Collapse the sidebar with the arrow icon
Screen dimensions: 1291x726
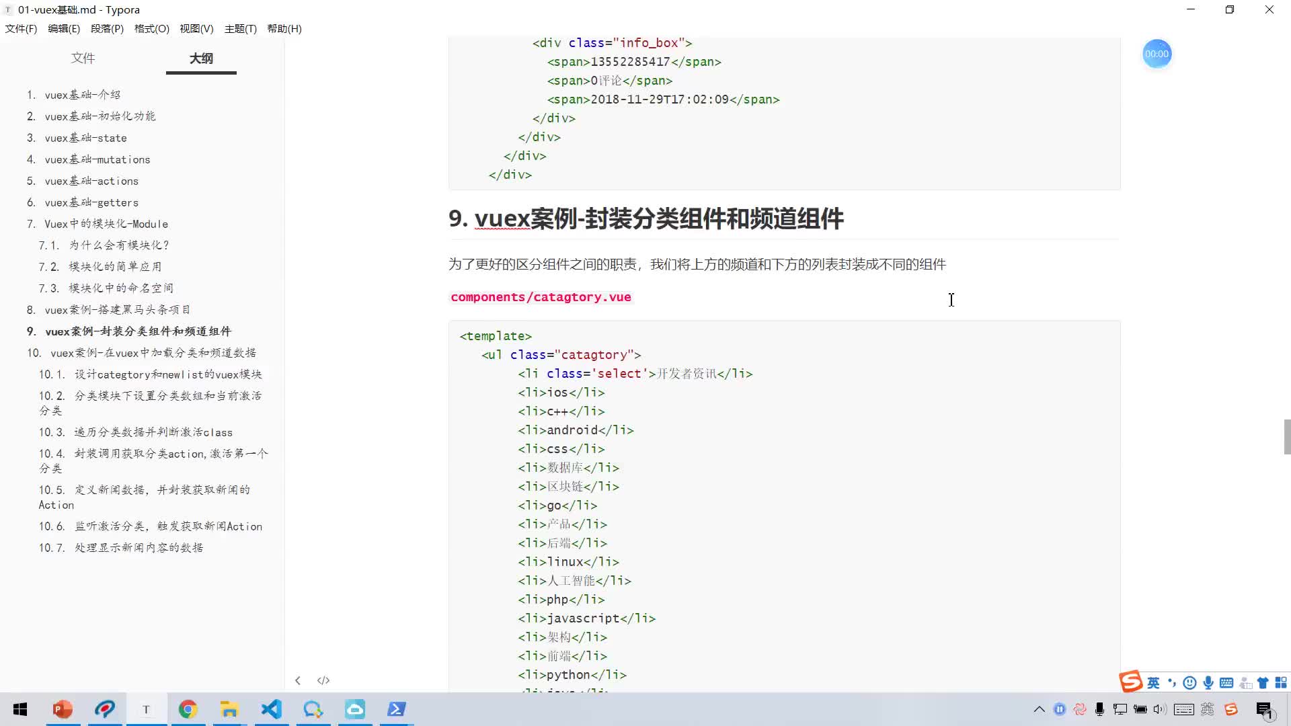298,680
